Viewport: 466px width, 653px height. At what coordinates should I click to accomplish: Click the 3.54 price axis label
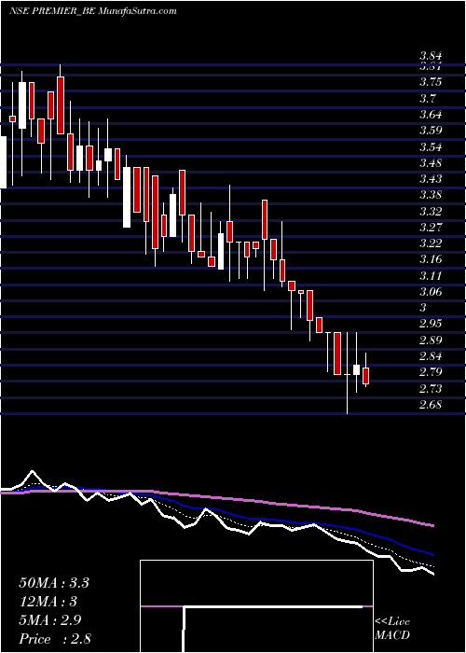pyautogui.click(x=431, y=146)
